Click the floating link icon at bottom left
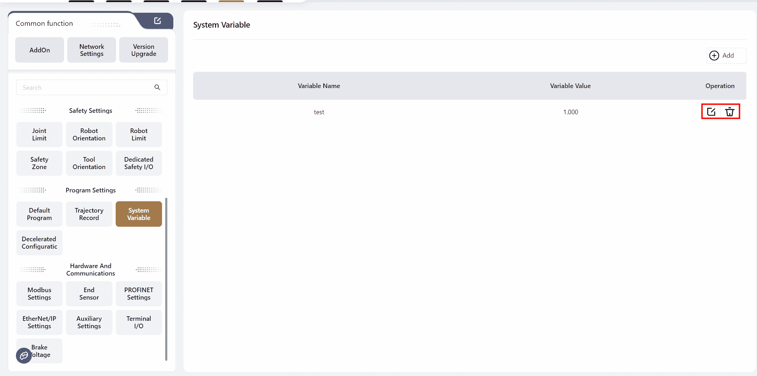 24,355
